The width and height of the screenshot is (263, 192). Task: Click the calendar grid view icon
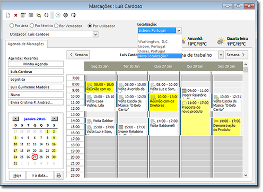[x=23, y=15]
